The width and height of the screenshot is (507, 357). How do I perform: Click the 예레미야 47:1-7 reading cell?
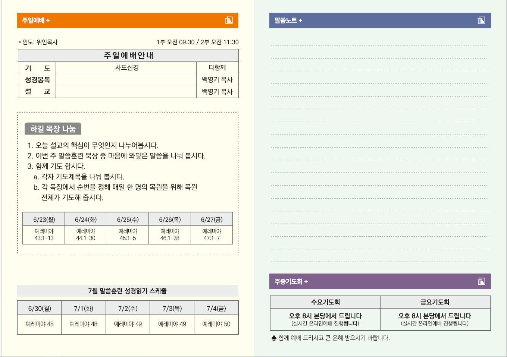click(x=212, y=234)
